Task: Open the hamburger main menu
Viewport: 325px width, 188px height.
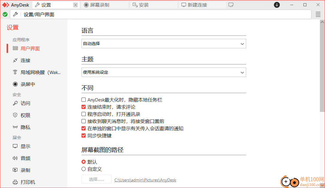Action: pos(318,14)
